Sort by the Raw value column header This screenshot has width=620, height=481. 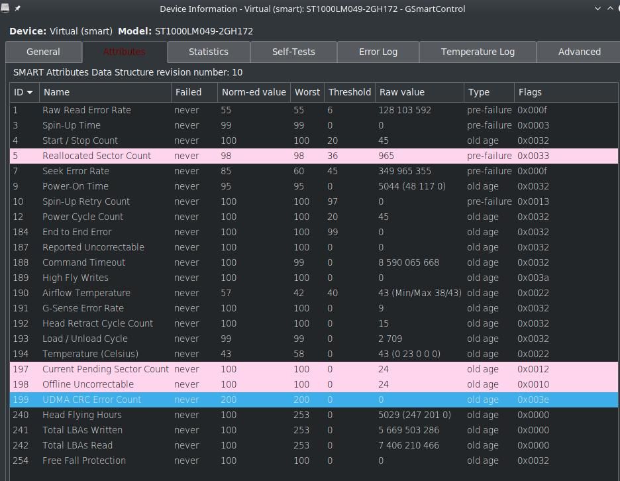(419, 92)
